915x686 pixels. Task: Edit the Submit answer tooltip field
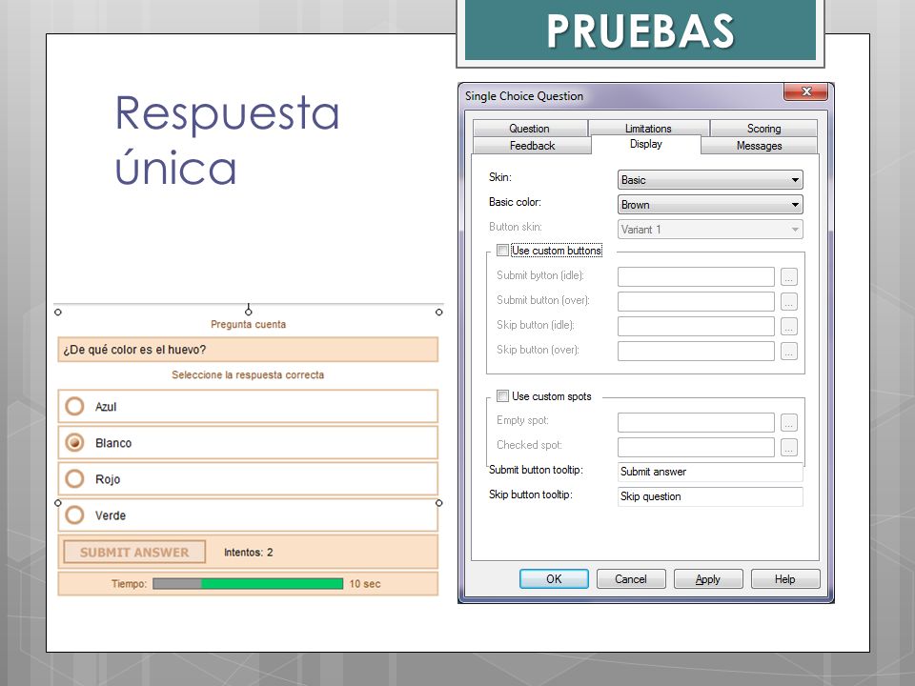click(710, 472)
